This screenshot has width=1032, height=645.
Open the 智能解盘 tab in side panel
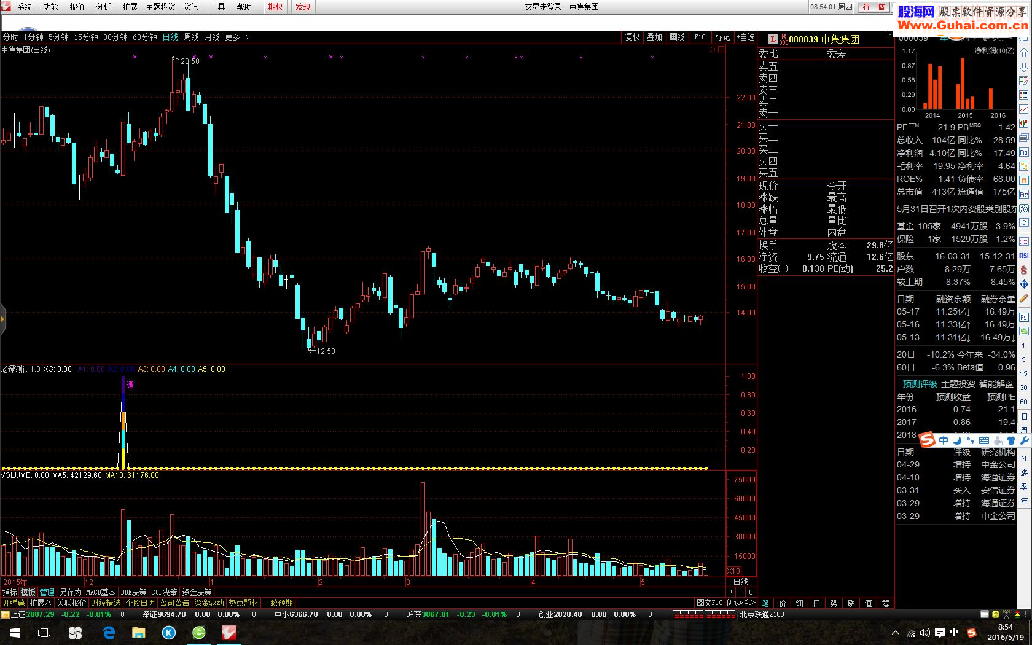[x=996, y=384]
